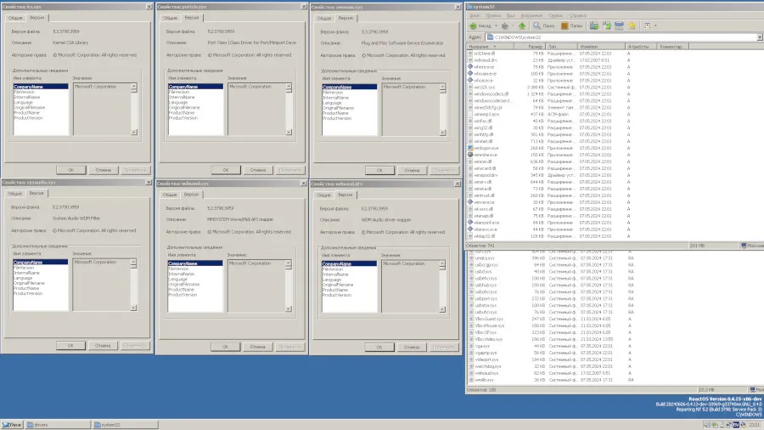Switch to Общие tab in ks.sys properties
Image resolution: width=764 pixels, height=430 pixels.
click(14, 17)
